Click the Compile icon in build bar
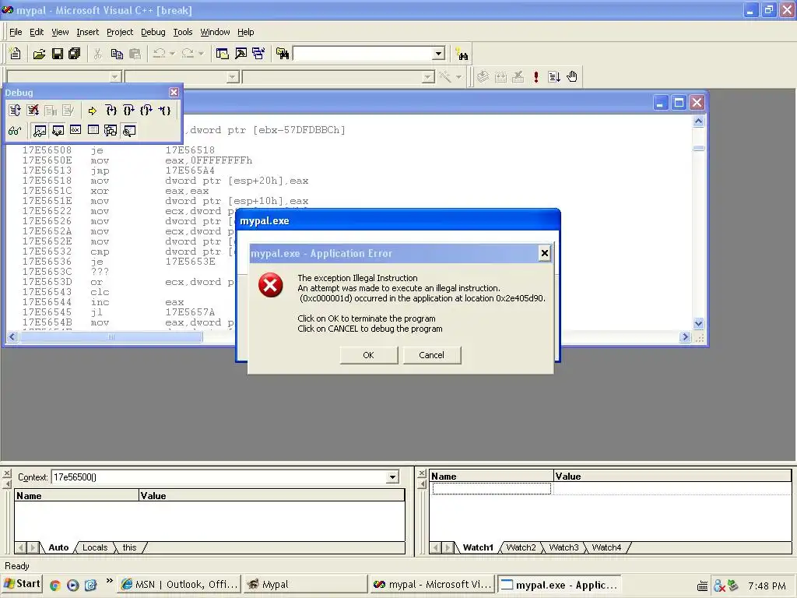 [483, 77]
